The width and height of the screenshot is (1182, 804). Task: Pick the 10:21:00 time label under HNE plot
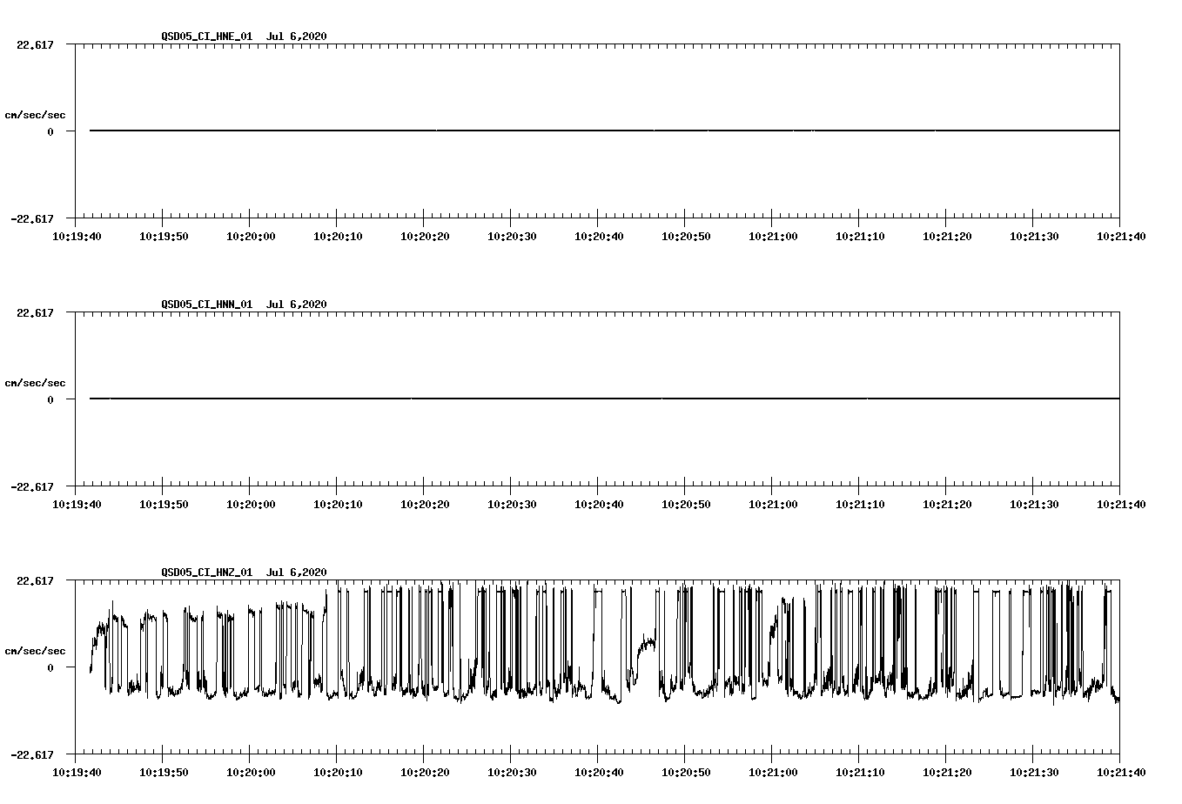click(772, 236)
